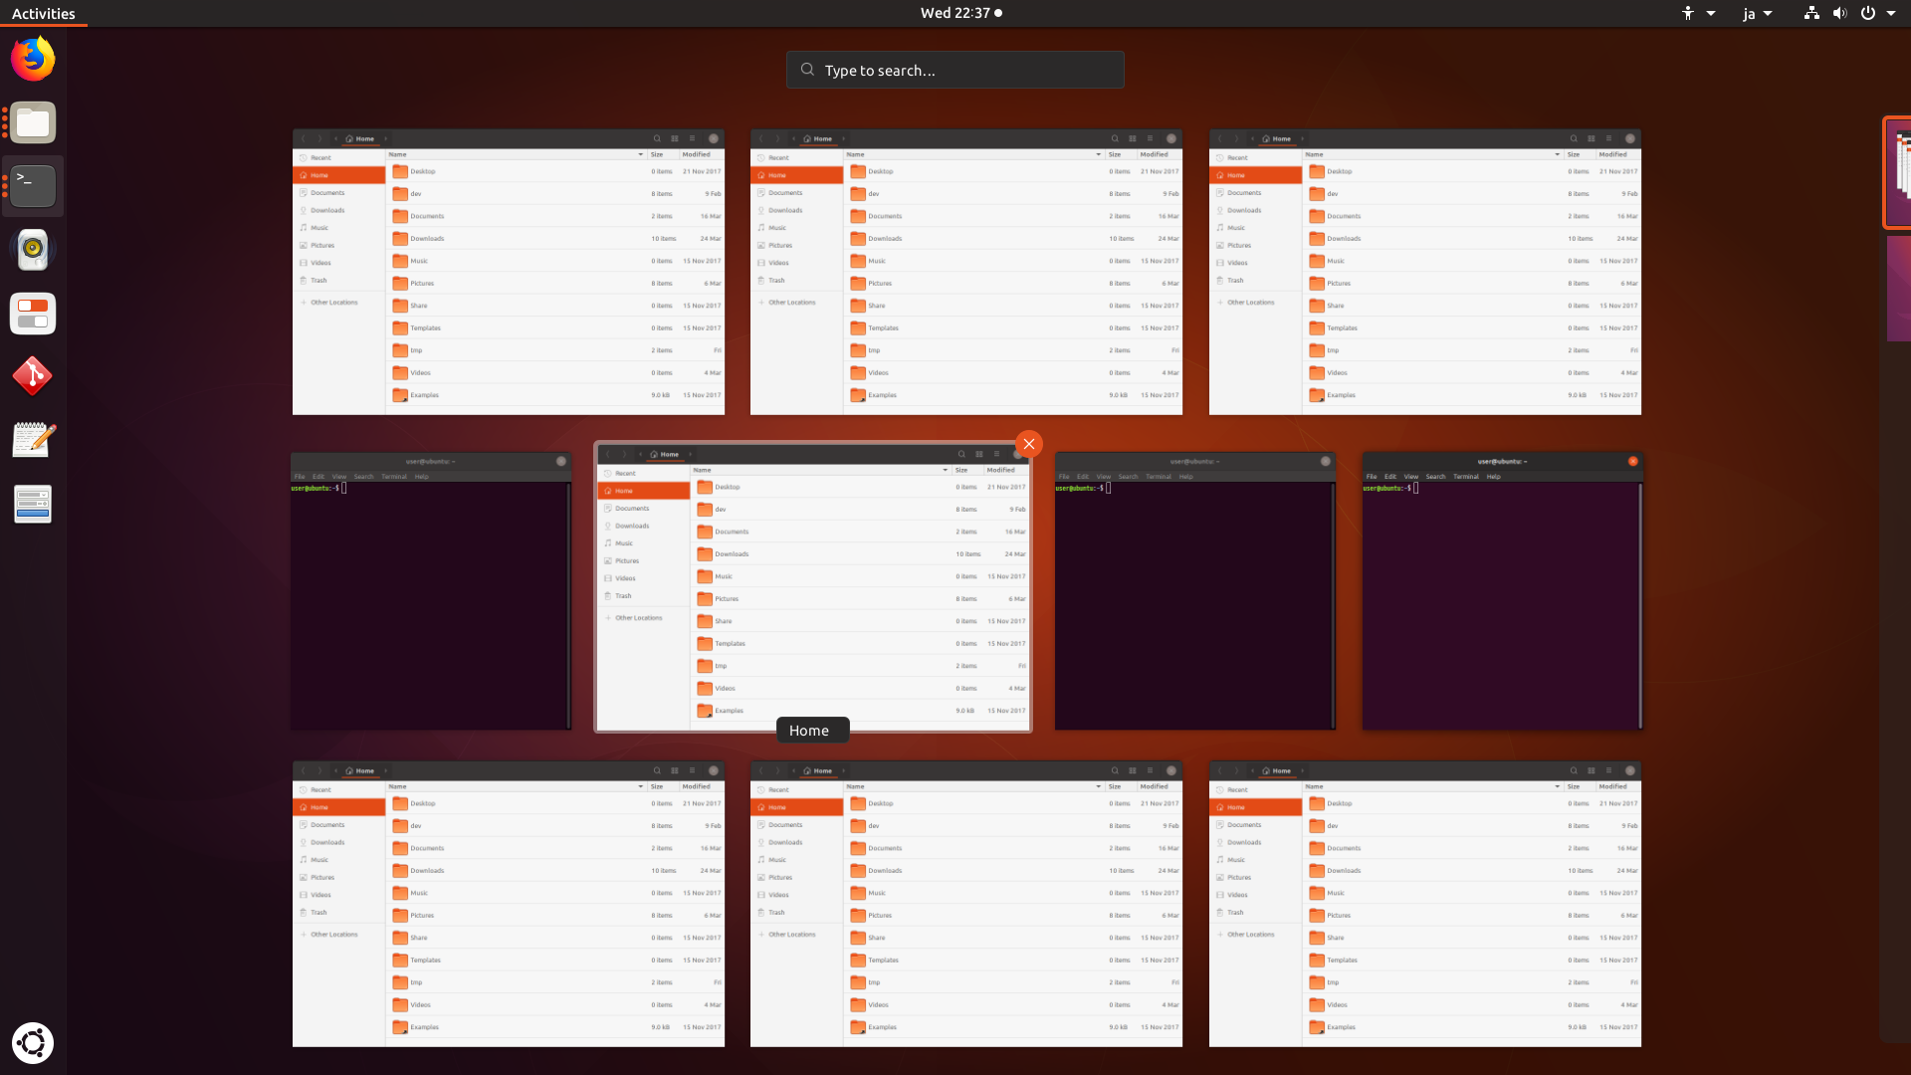Launch the red Git application icon
The image size is (1911, 1075).
pyautogui.click(x=33, y=376)
